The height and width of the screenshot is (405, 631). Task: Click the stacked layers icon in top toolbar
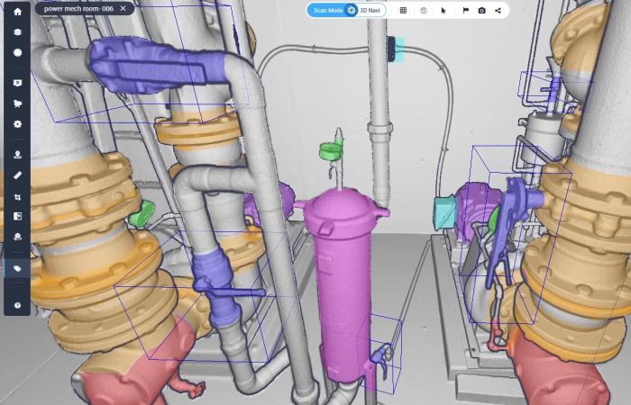pyautogui.click(x=423, y=11)
